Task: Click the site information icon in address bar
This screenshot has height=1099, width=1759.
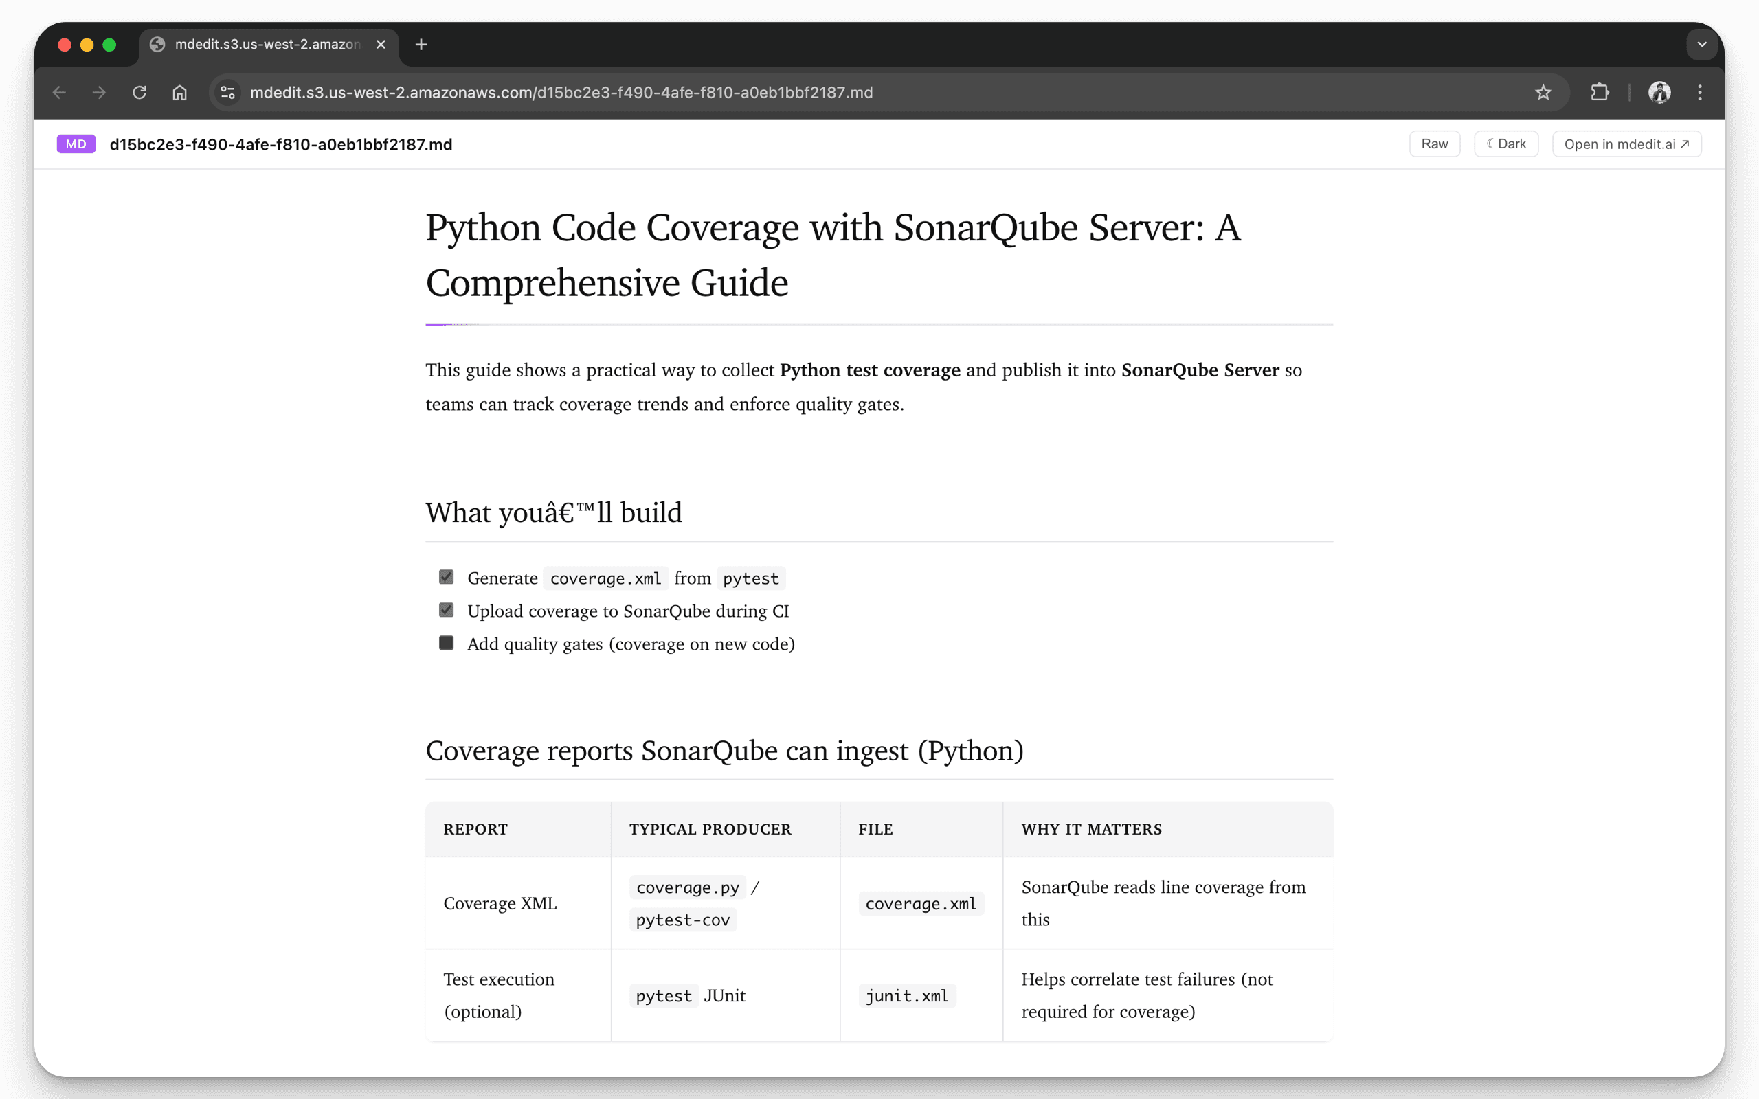Action: 227,92
